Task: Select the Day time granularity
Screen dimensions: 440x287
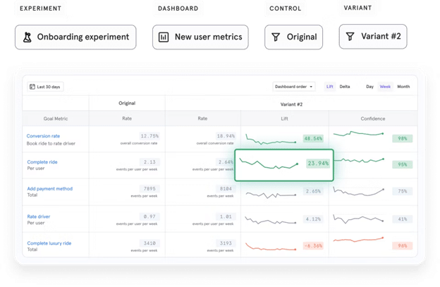Action: (x=369, y=87)
